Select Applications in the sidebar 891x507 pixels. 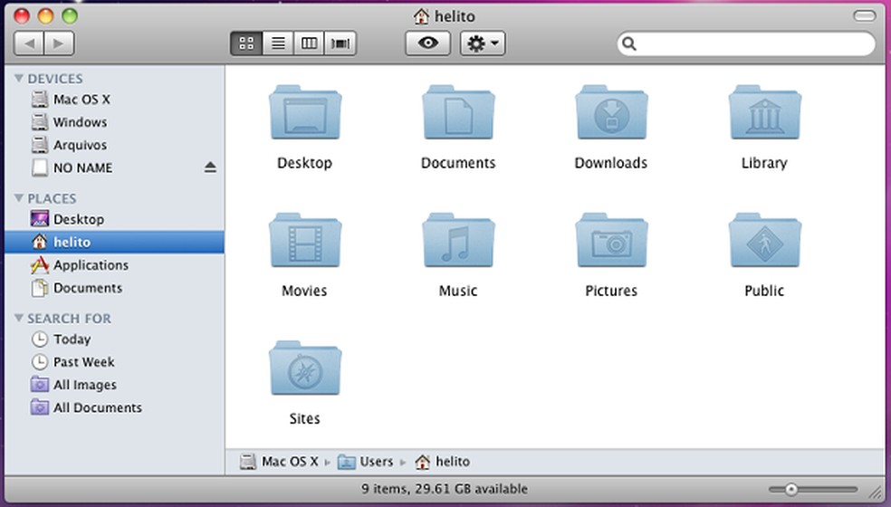coord(91,265)
